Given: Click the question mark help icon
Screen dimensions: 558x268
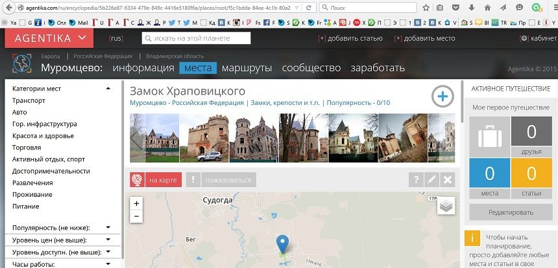Looking at the screenshot, I should 415,180.
